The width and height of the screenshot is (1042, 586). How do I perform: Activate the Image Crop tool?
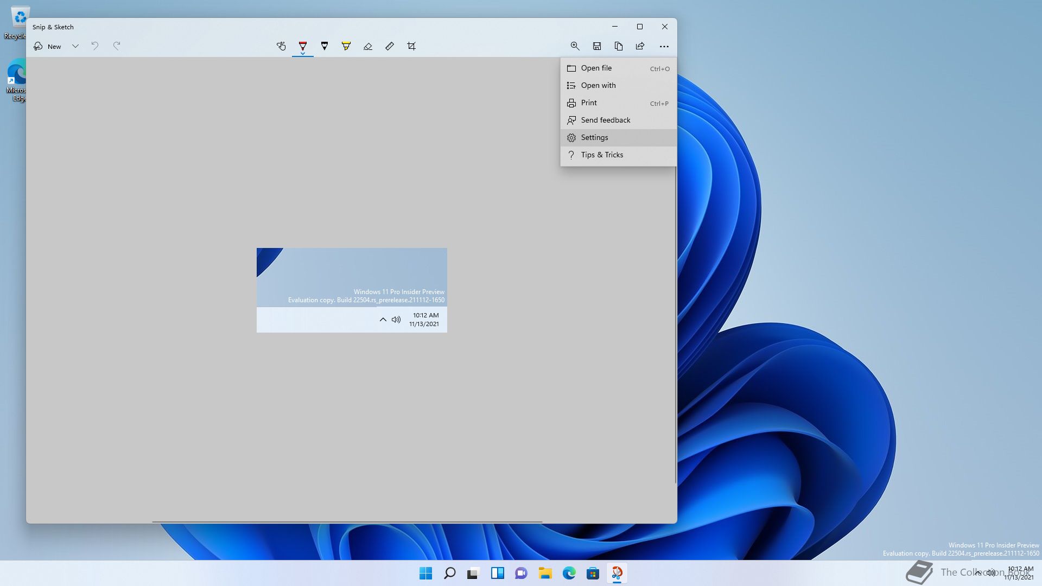(x=411, y=46)
